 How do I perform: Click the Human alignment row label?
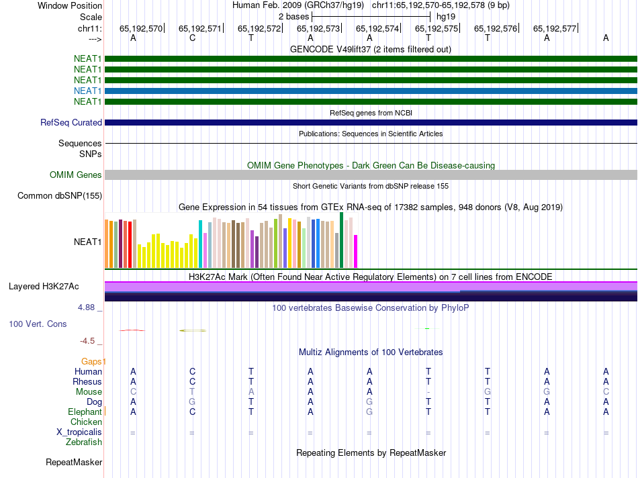(x=88, y=371)
